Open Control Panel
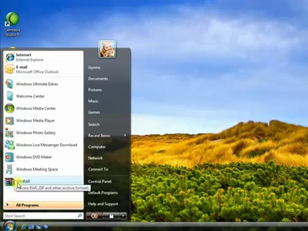Screen dimensions: 308x231 100,181
